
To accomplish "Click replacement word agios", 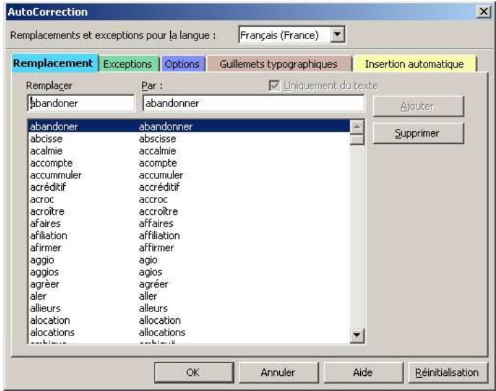I will point(150,272).
